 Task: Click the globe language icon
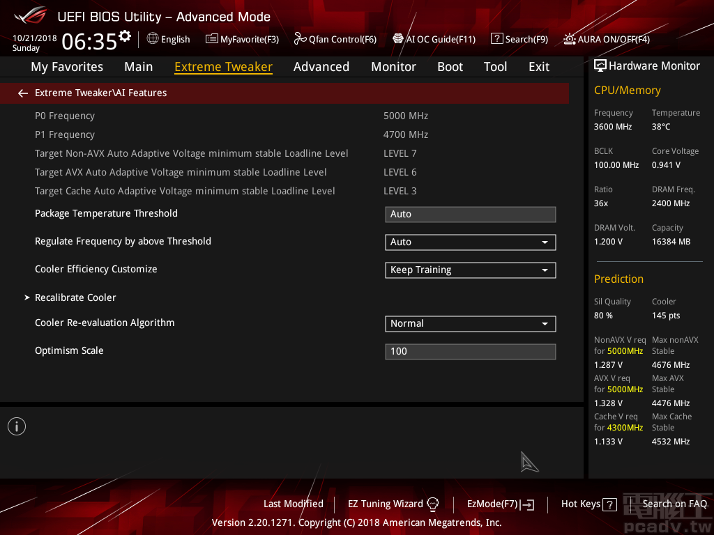click(153, 39)
